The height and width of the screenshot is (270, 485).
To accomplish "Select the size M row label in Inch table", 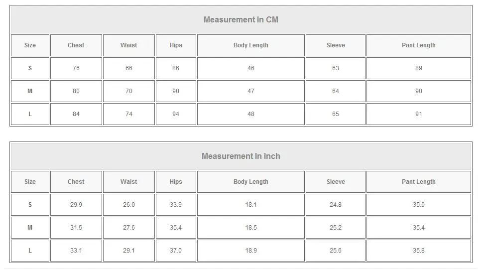I will [x=30, y=228].
